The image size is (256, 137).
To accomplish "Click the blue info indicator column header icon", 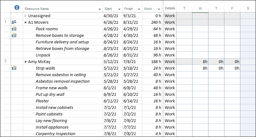I will pos(17,7).
